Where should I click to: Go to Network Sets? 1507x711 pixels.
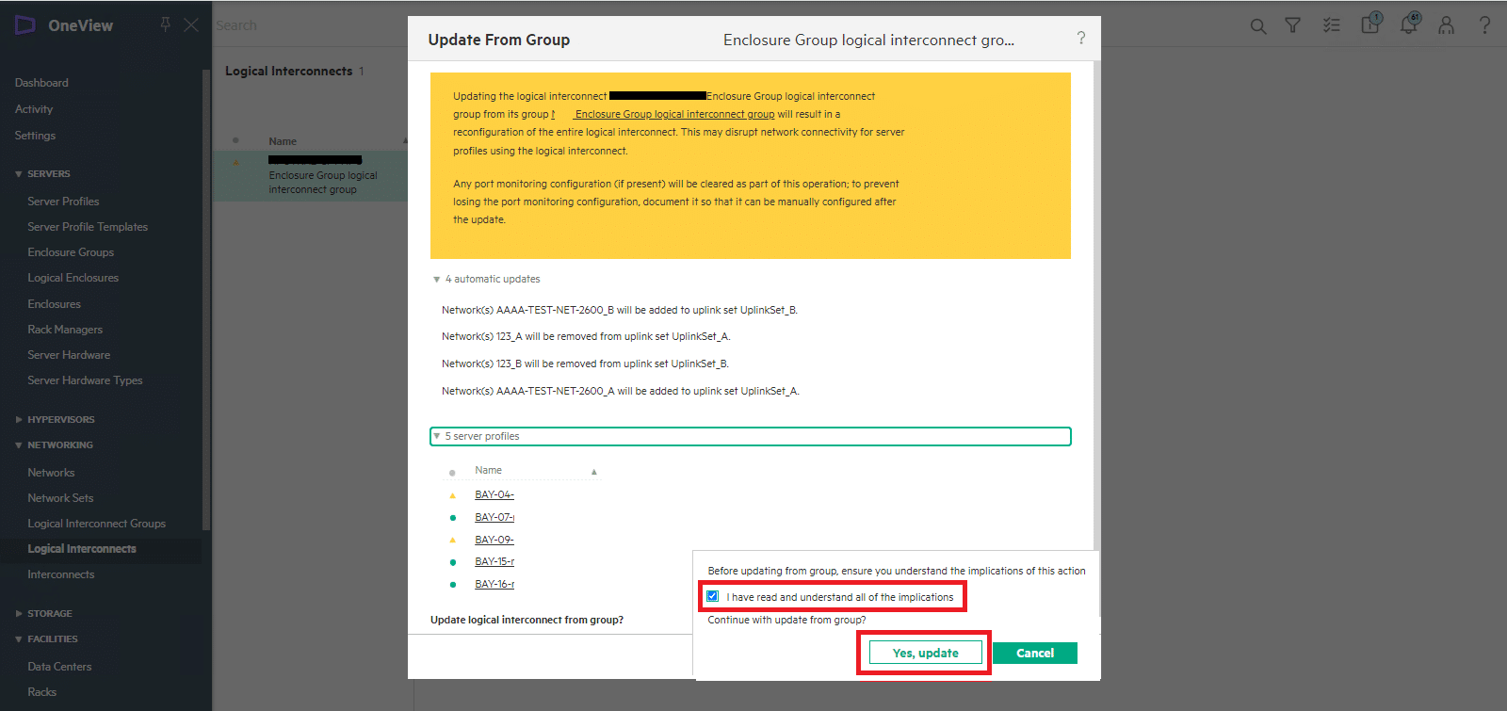pyautogui.click(x=60, y=498)
